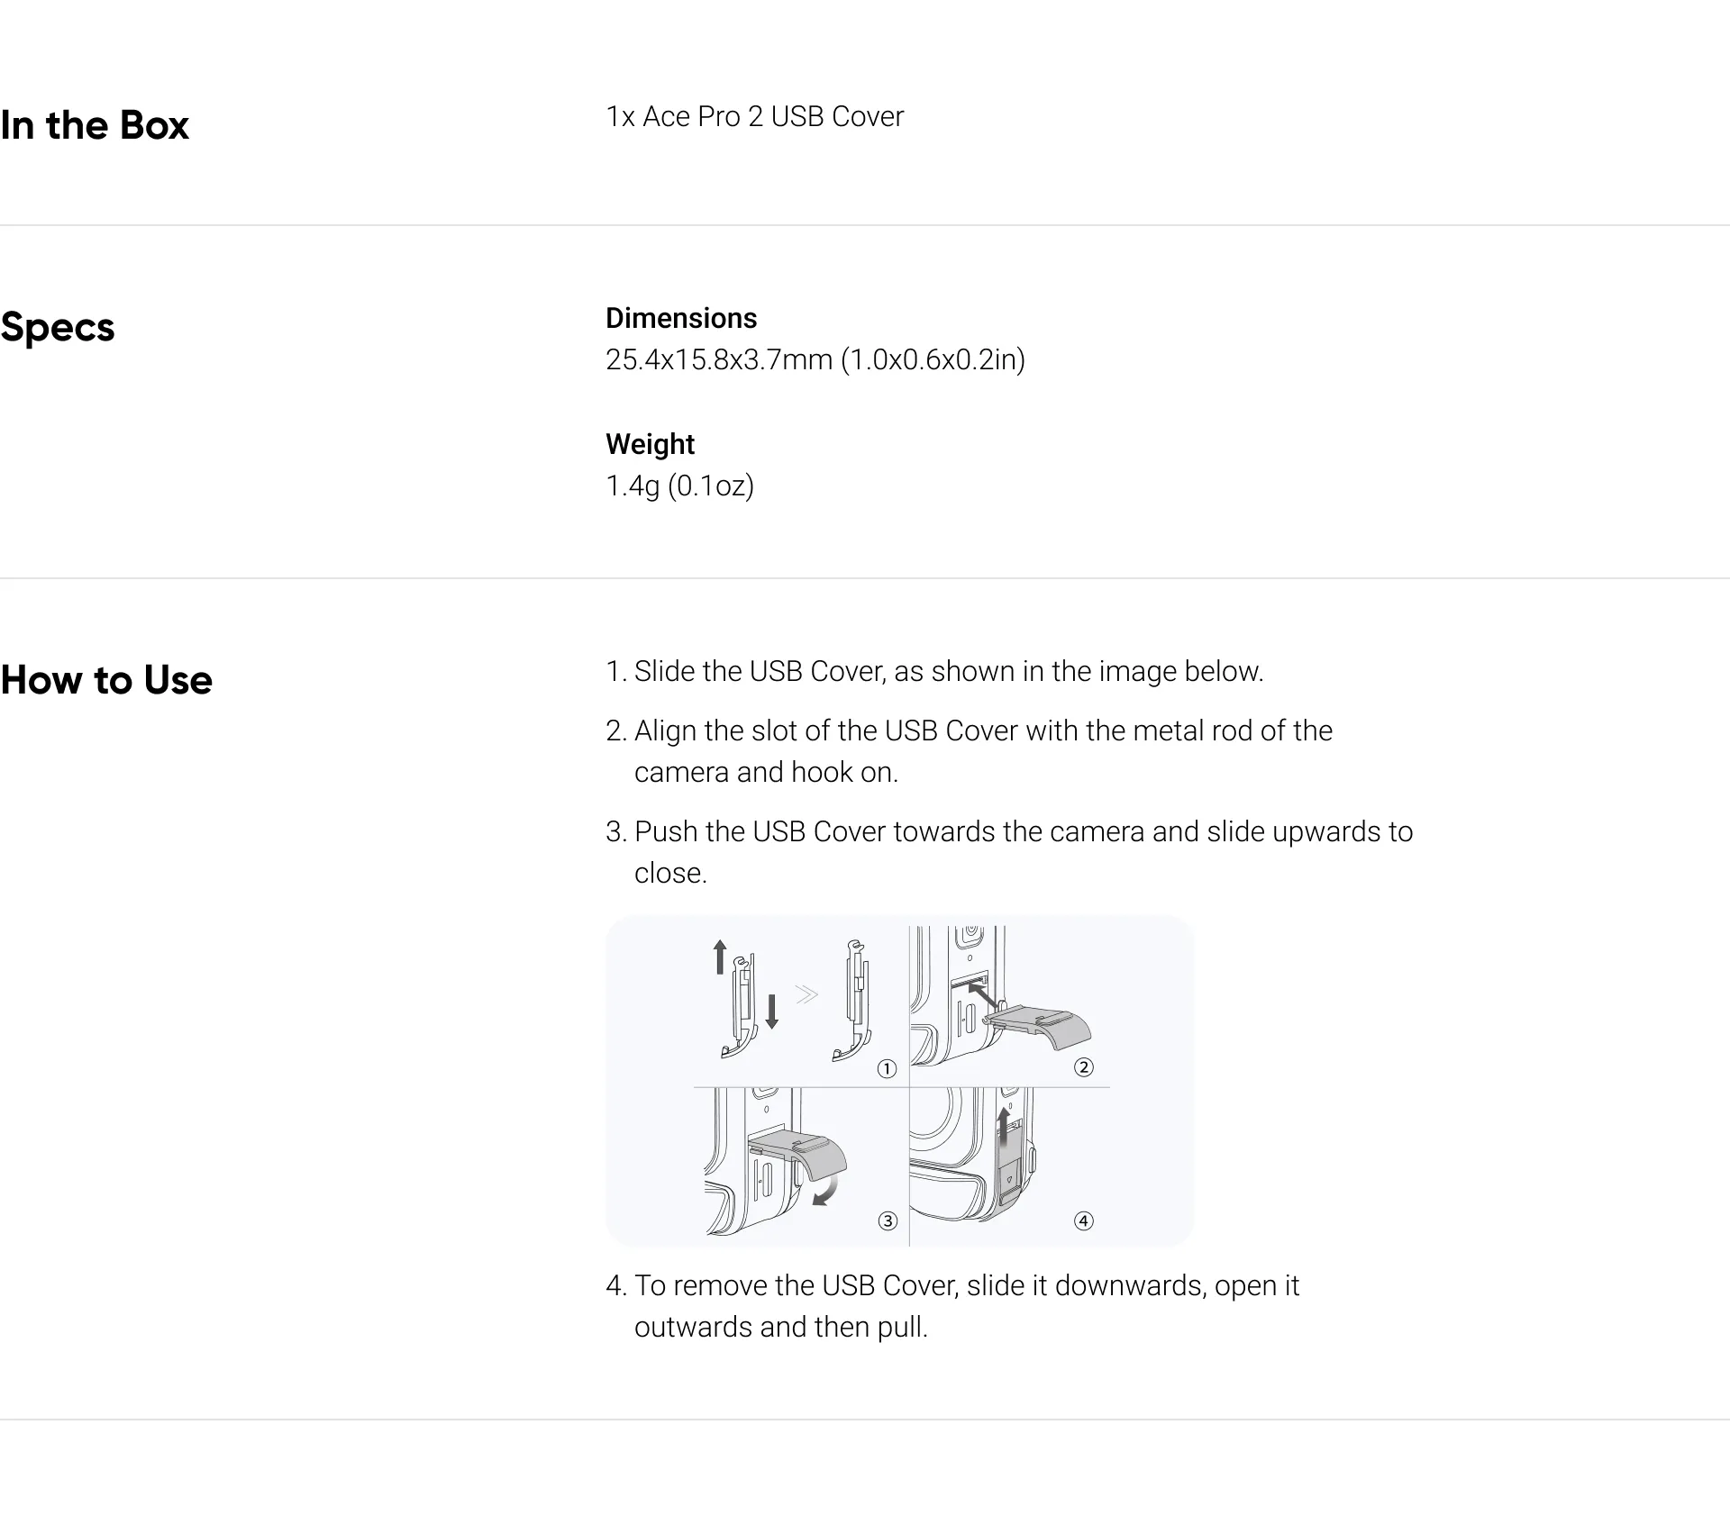Click the upward arrow beside the first cover drawing

pyautogui.click(x=719, y=957)
